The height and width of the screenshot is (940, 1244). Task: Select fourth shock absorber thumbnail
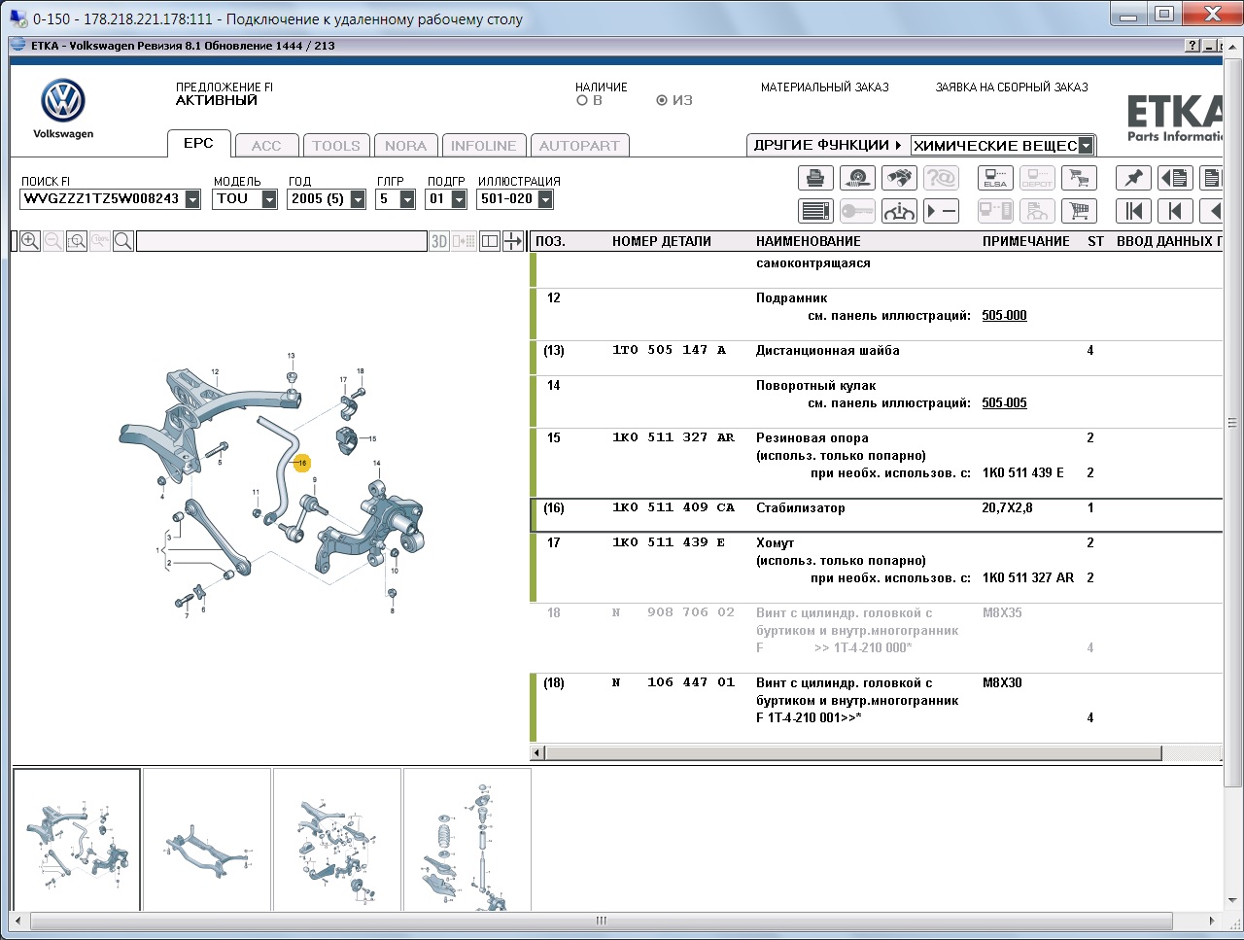467,839
